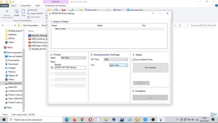
Task: Open the Ferramentas de Aplicativo tab
Action: (56, 5)
